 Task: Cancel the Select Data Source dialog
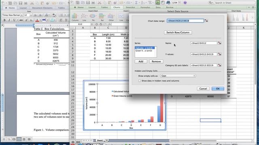coord(203,89)
